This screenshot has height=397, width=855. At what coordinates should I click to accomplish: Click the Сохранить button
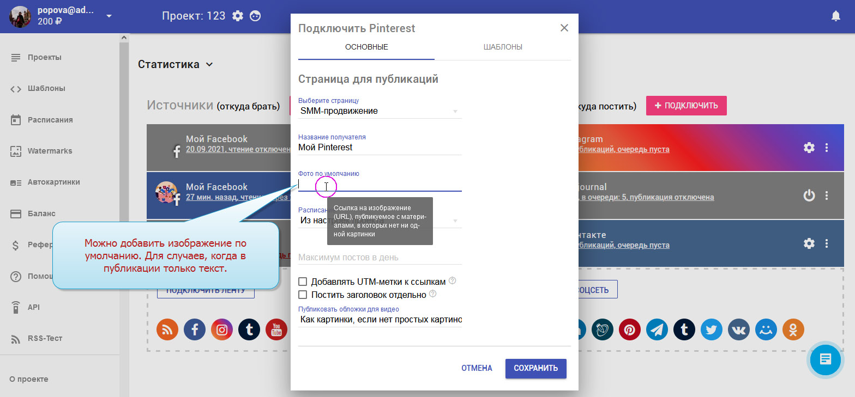[x=535, y=368]
